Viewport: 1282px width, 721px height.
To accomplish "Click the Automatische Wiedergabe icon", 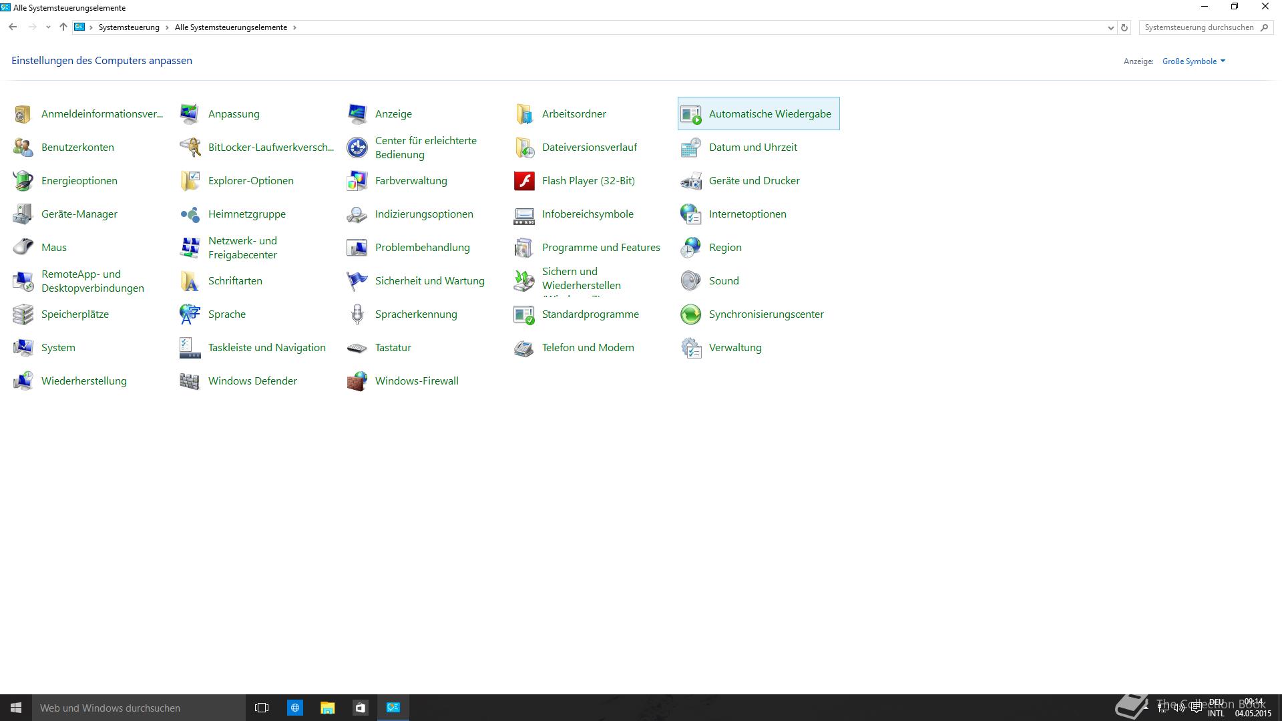I will pos(690,114).
